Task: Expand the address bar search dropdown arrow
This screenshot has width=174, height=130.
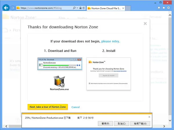Action: (77, 8)
